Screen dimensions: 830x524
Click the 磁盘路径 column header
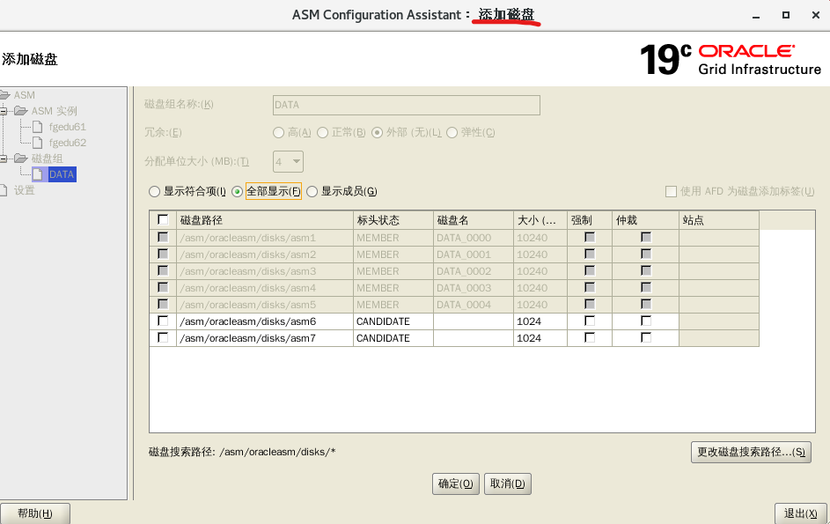pyautogui.click(x=265, y=220)
